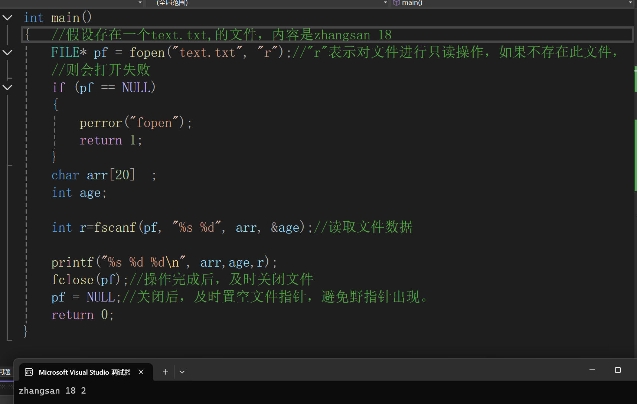Open the main() member dropdown on the right
Screen dimensions: 637x404
631,3
